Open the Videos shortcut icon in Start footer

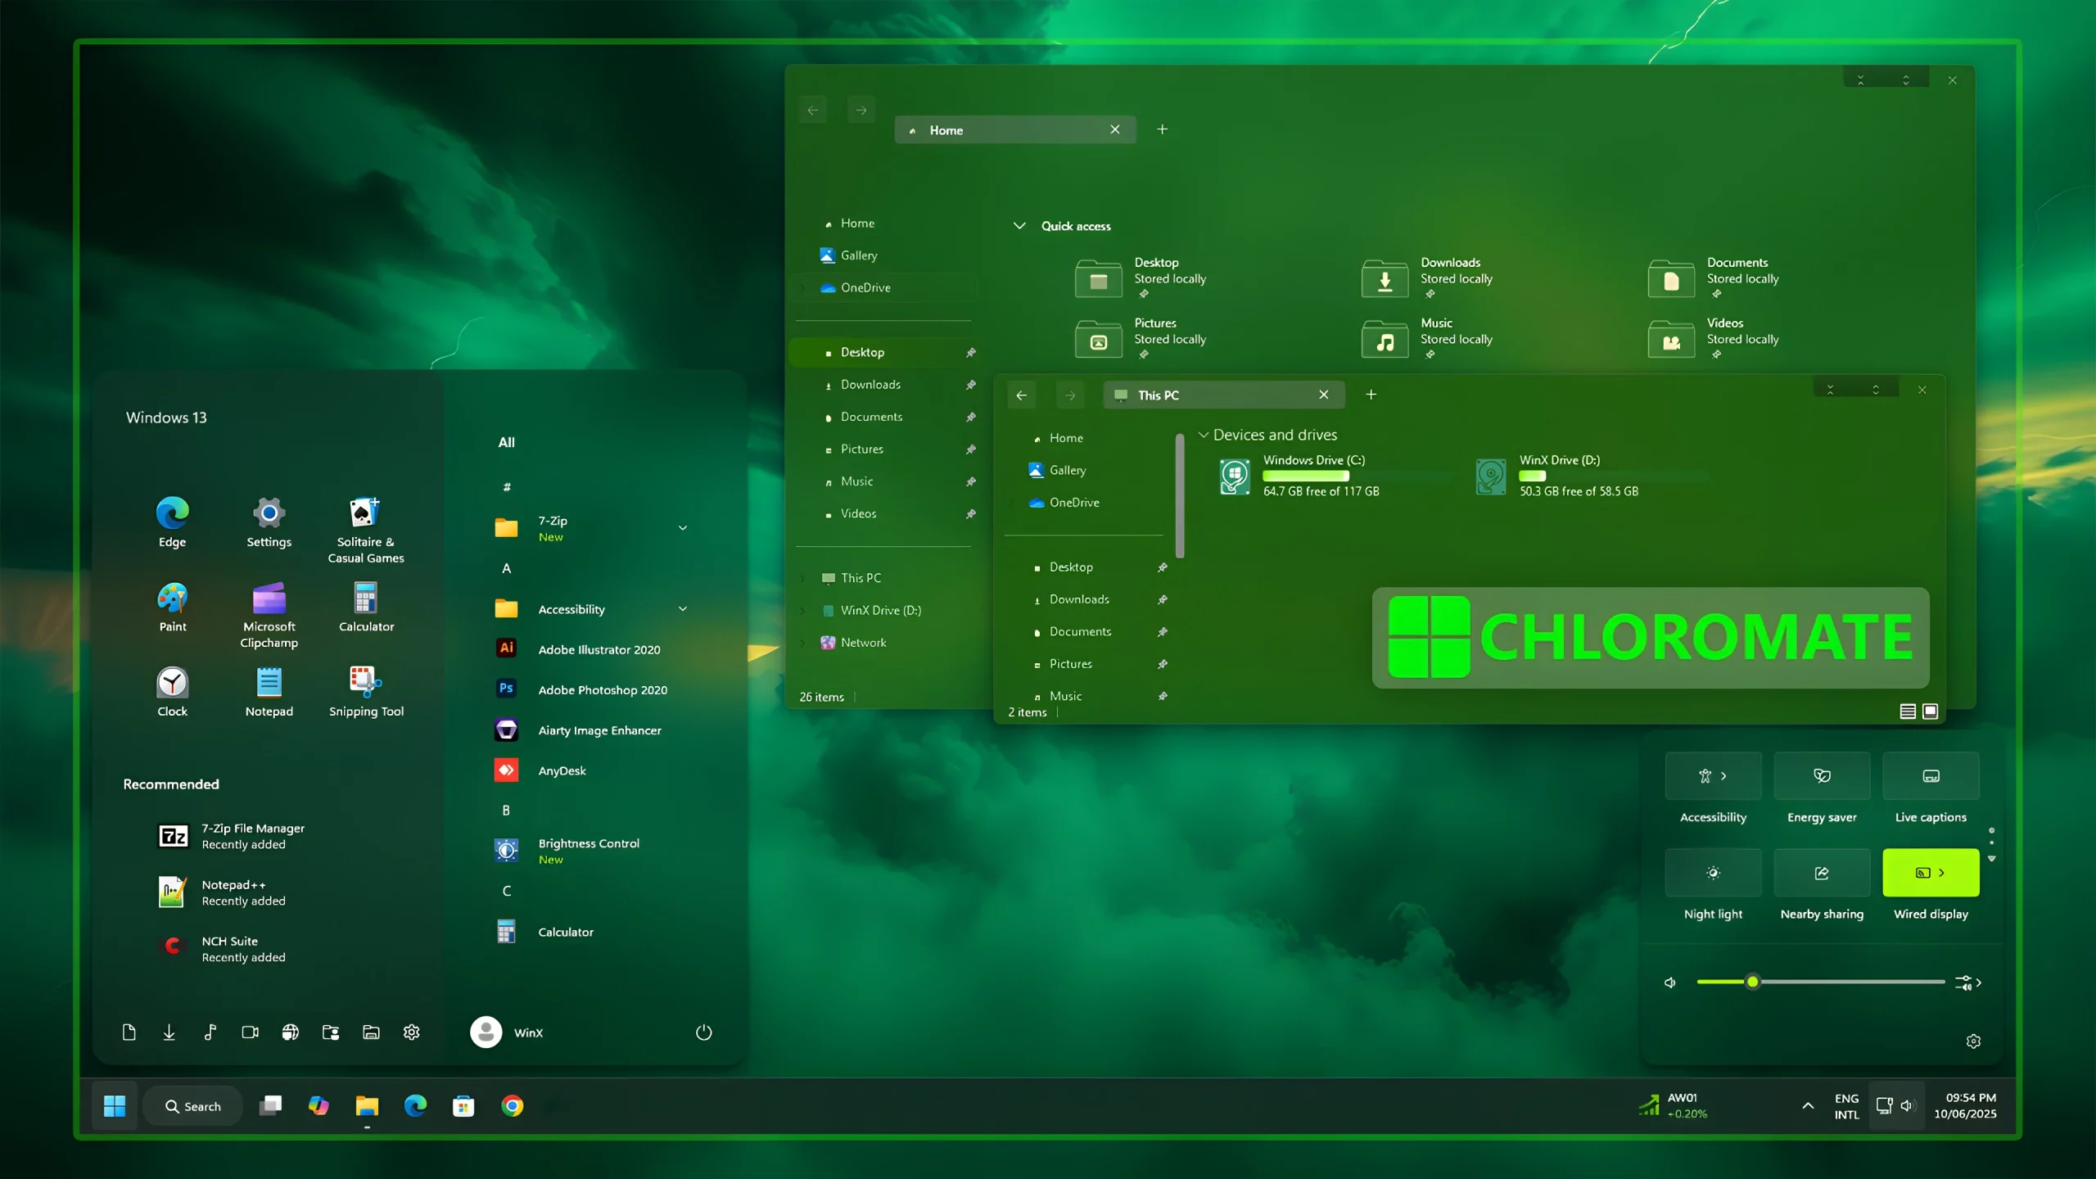(x=250, y=1032)
